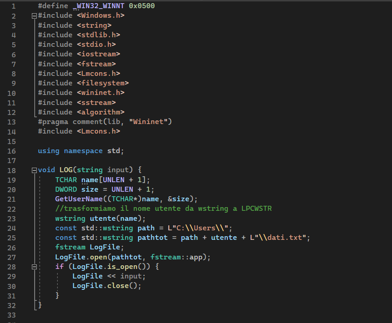Click 'name' in the TCHAR declaration
The image size is (392, 323).
click(90, 180)
